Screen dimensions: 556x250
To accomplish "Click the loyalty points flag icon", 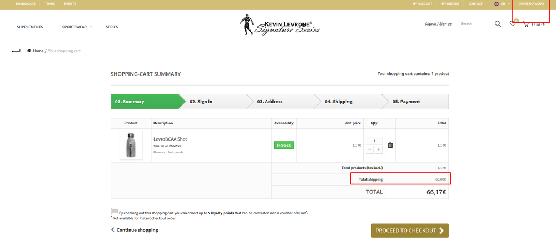I will (x=115, y=212).
